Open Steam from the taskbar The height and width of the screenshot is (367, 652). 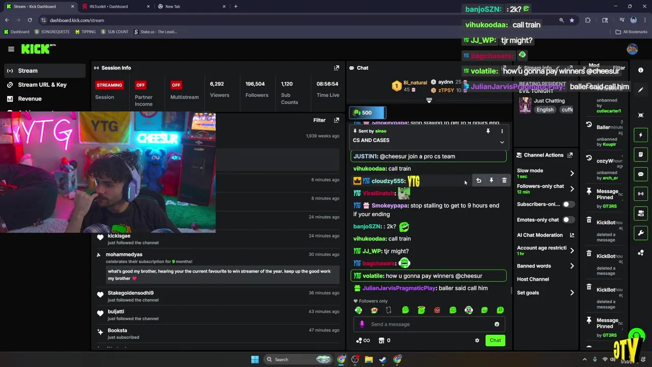383,359
